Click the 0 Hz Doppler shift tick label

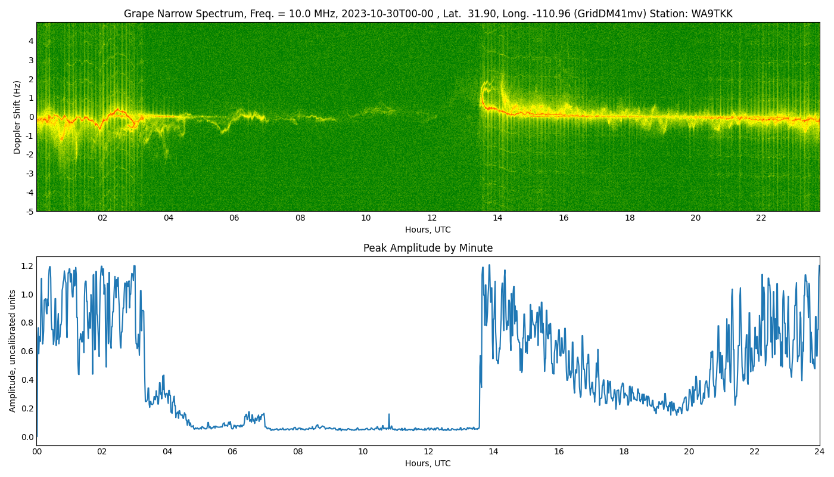30,117
